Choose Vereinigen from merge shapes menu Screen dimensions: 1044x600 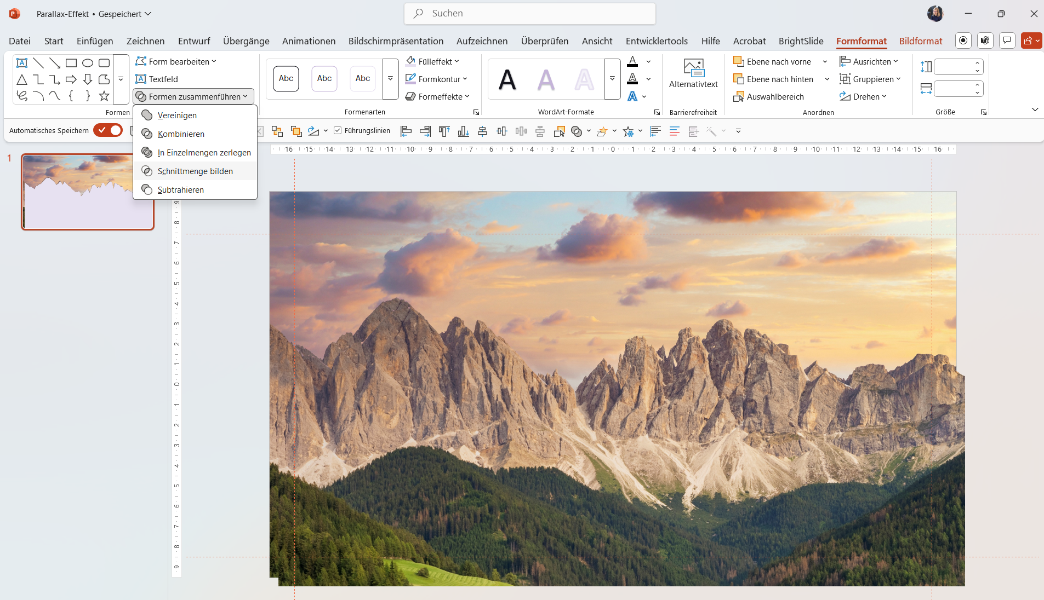click(195, 116)
